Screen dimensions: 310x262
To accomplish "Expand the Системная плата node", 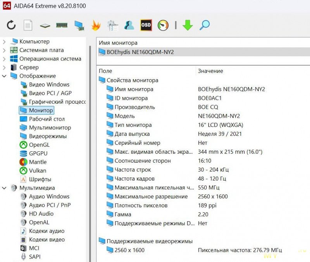I will coord(4,50).
